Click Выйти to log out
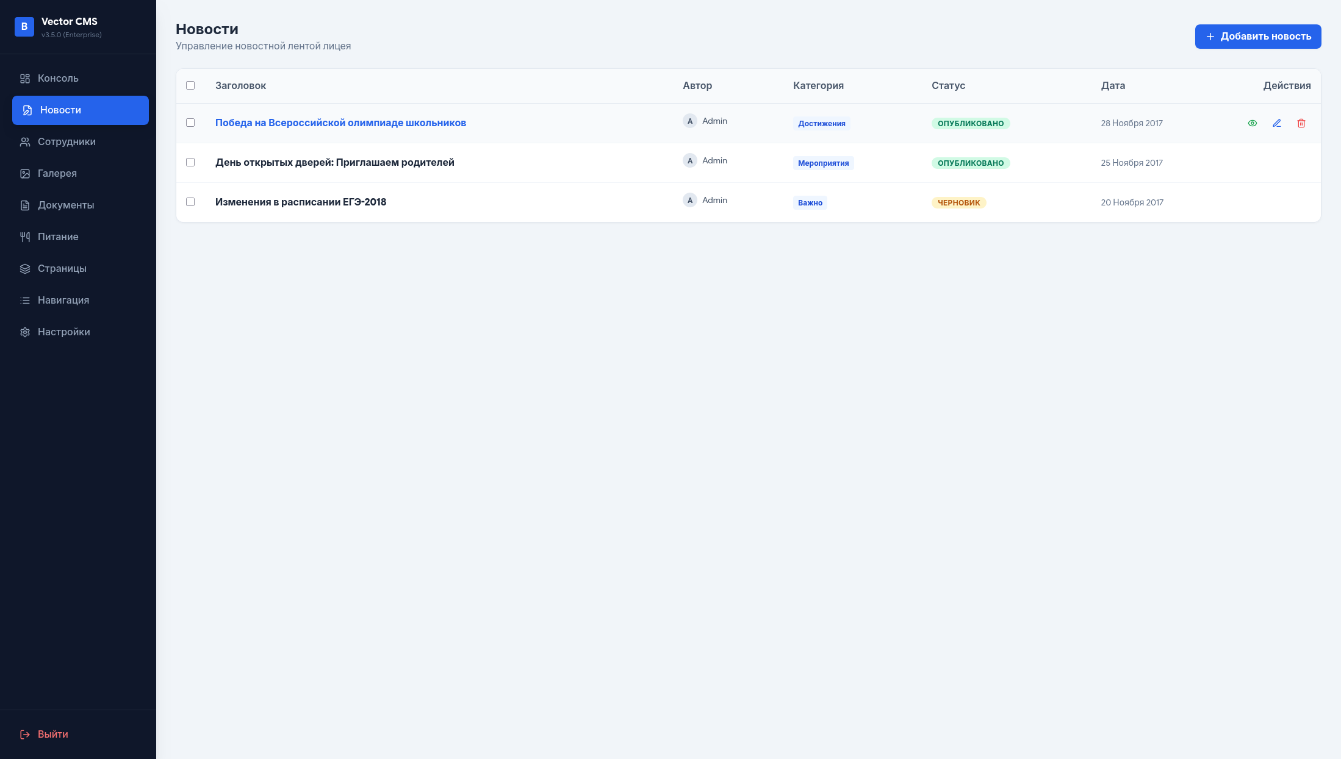 tap(52, 734)
